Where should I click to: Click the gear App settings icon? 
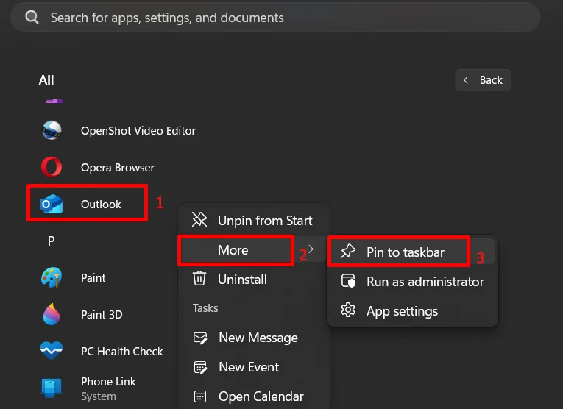[x=348, y=310]
